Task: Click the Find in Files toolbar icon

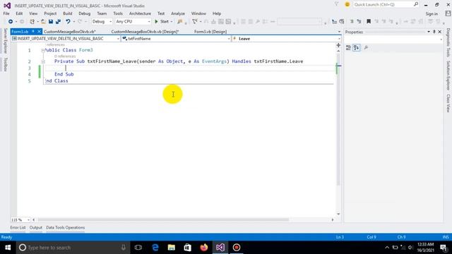Action: [180, 21]
